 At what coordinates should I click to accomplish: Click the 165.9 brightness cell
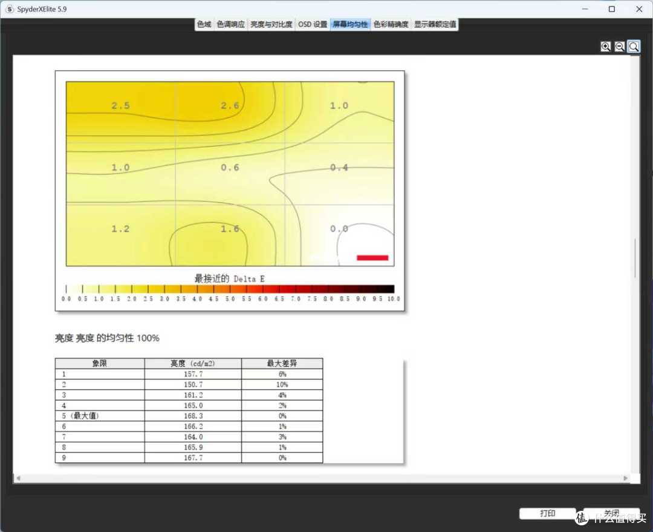point(193,447)
